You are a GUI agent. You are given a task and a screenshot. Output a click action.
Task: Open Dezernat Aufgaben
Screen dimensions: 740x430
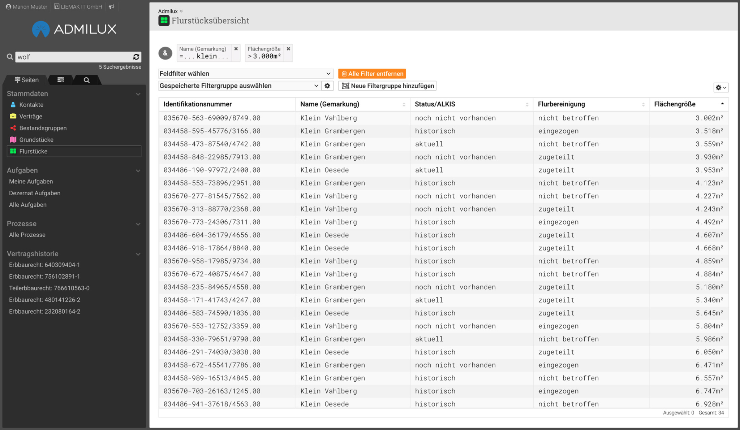point(35,193)
